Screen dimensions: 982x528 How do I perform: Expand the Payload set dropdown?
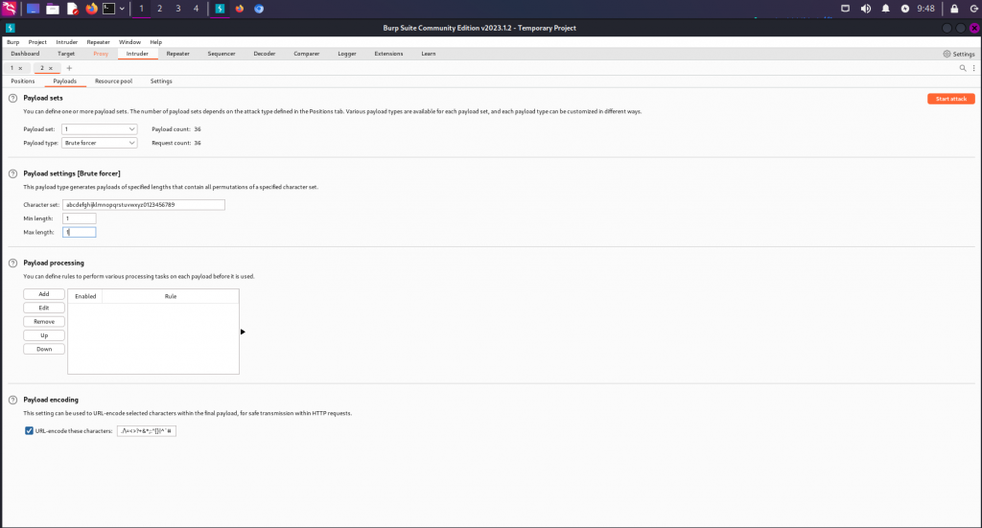pos(99,128)
